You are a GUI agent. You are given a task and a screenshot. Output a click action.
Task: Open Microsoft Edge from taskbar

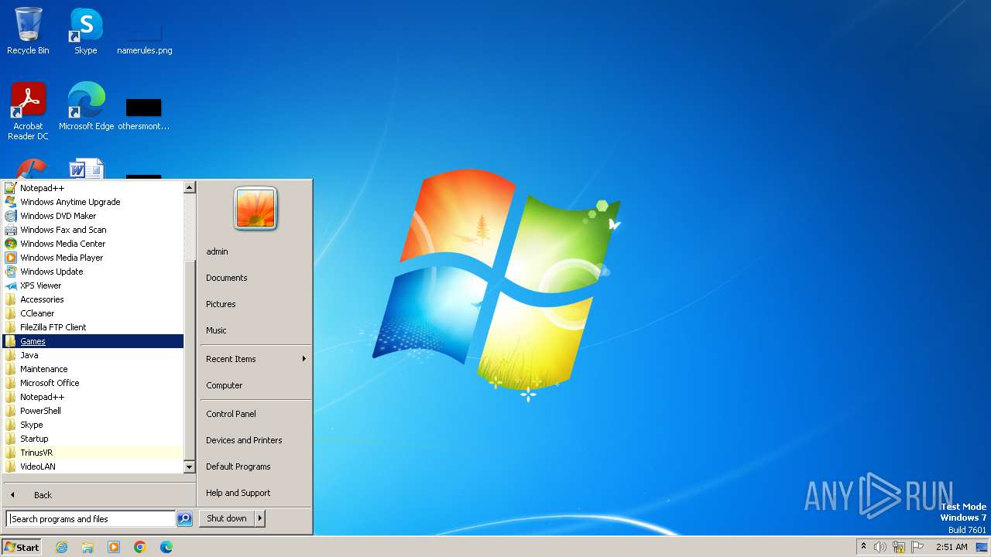point(166,547)
